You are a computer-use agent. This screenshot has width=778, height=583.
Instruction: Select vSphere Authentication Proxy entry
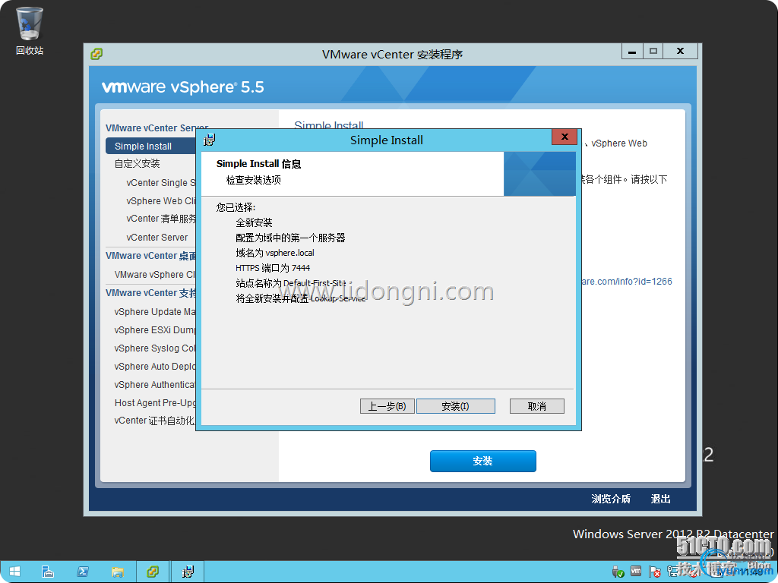coord(155,385)
